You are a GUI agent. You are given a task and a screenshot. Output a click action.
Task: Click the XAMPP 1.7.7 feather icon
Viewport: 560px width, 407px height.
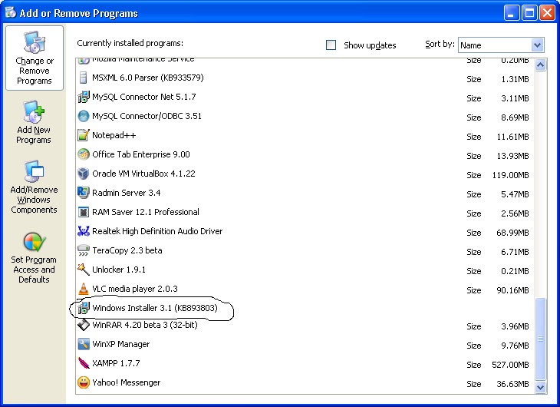[x=83, y=363]
